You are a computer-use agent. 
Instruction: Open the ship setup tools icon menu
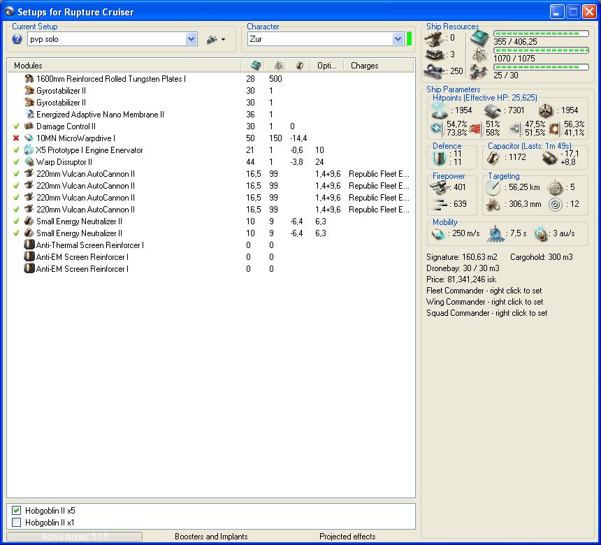[215, 39]
